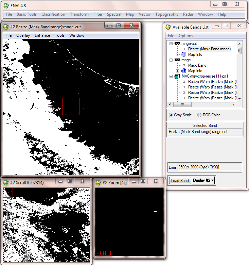This screenshot has width=249, height=265.
Task: Click the globe icon for range Map Info
Action: (184, 71)
